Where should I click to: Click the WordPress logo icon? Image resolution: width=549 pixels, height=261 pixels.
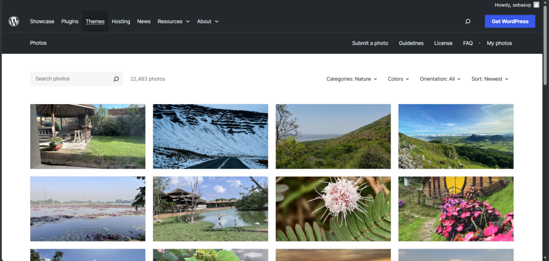pos(14,21)
